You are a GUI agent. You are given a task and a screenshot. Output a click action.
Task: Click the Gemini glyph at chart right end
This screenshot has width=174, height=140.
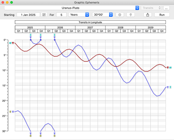pyautogui.click(x=170, y=87)
